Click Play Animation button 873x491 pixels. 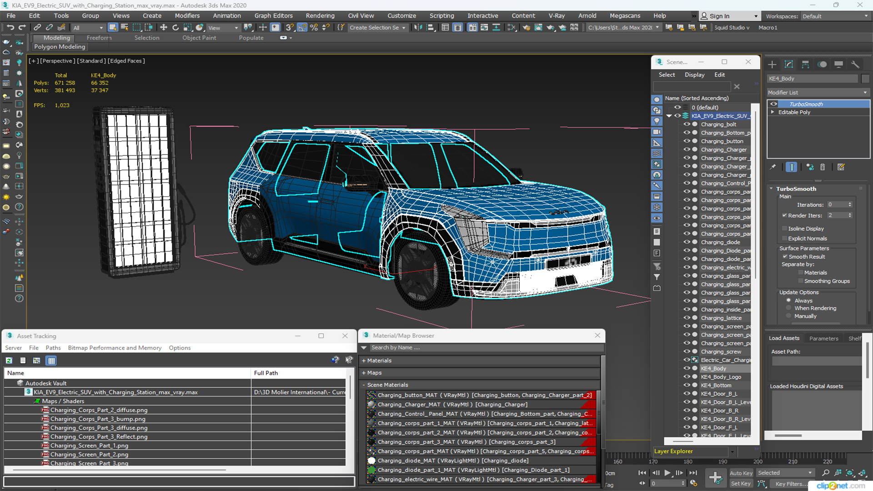(667, 473)
